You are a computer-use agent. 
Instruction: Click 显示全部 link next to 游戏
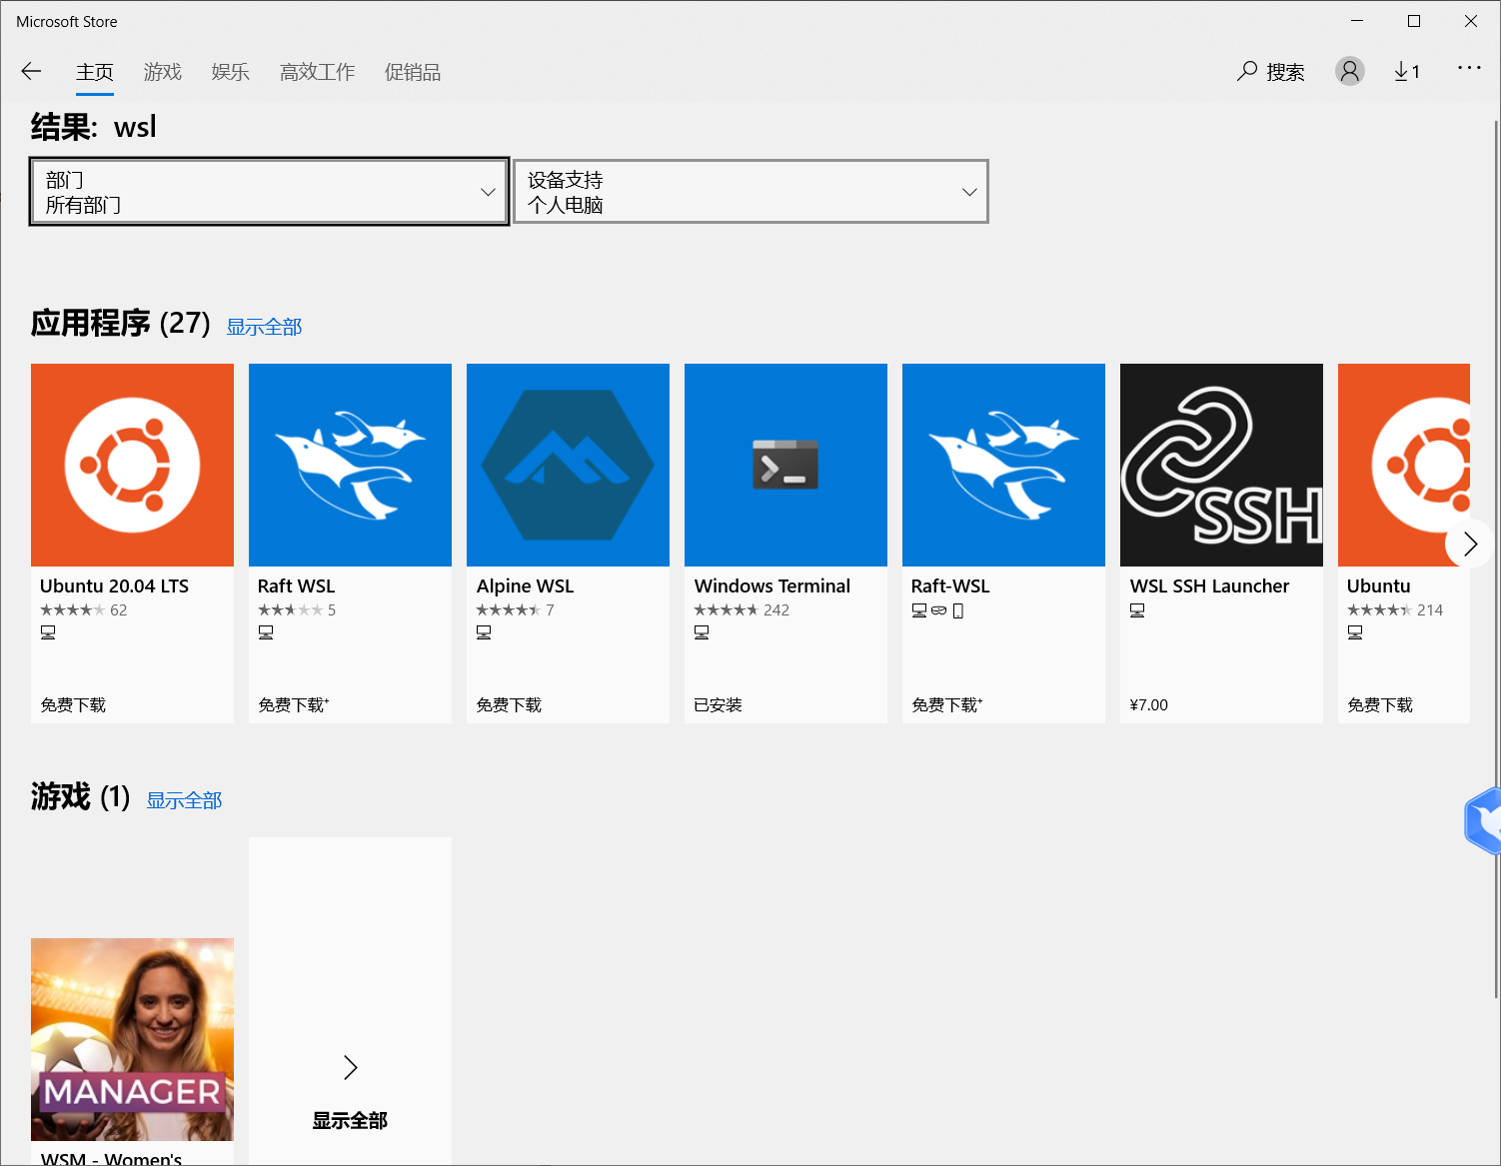184,800
